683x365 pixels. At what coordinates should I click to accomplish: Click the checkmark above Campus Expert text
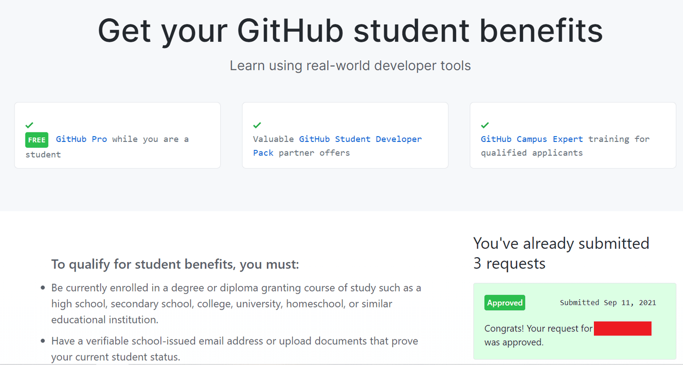[485, 125]
